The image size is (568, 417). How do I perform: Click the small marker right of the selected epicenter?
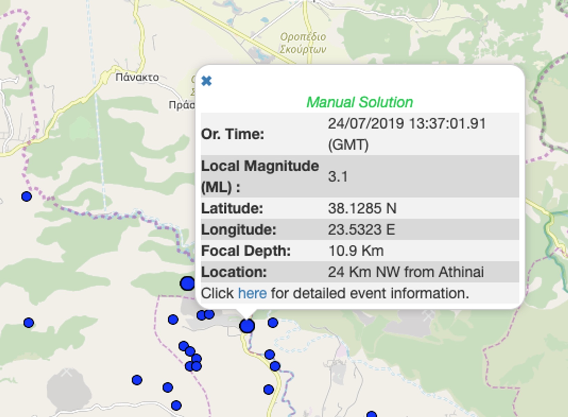273,323
